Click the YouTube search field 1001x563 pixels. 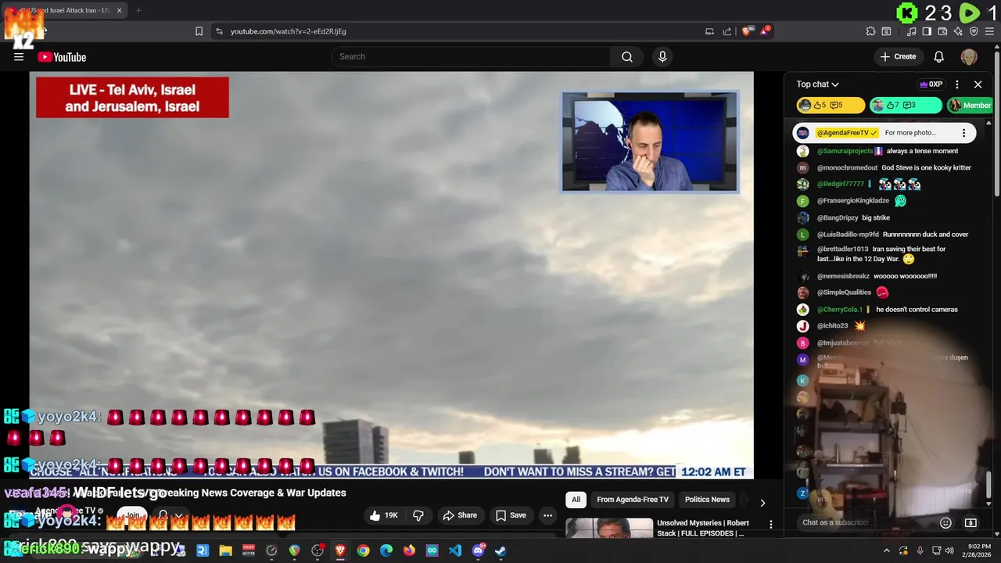point(471,56)
